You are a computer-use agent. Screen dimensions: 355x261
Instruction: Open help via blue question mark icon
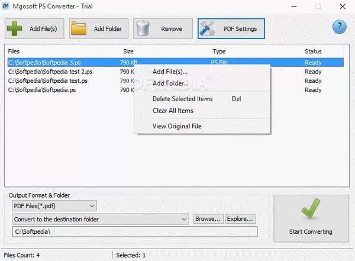pyautogui.click(x=339, y=27)
